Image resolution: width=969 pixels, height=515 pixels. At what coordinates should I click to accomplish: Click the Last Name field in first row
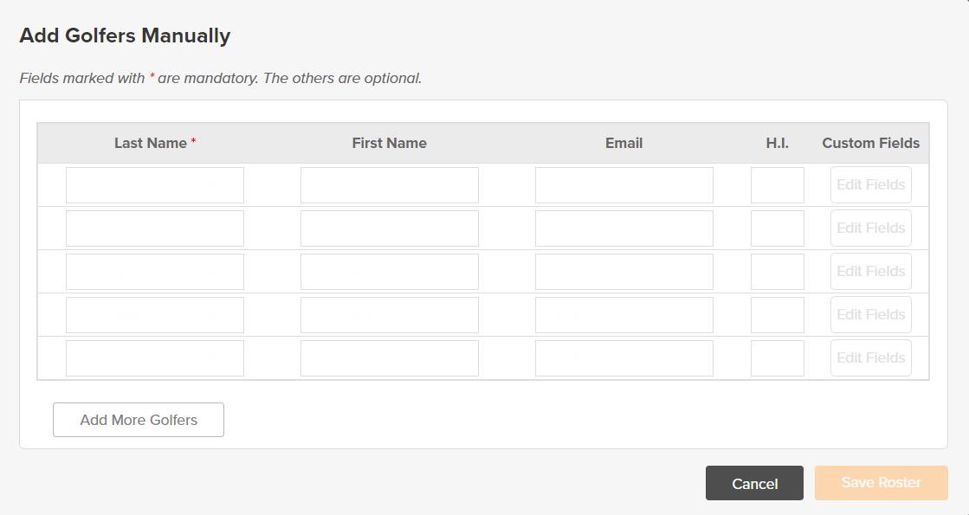tap(154, 185)
